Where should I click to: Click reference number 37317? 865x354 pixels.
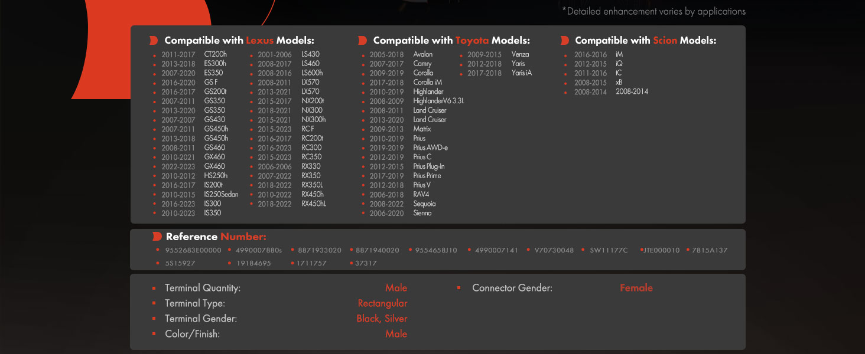pyautogui.click(x=366, y=263)
